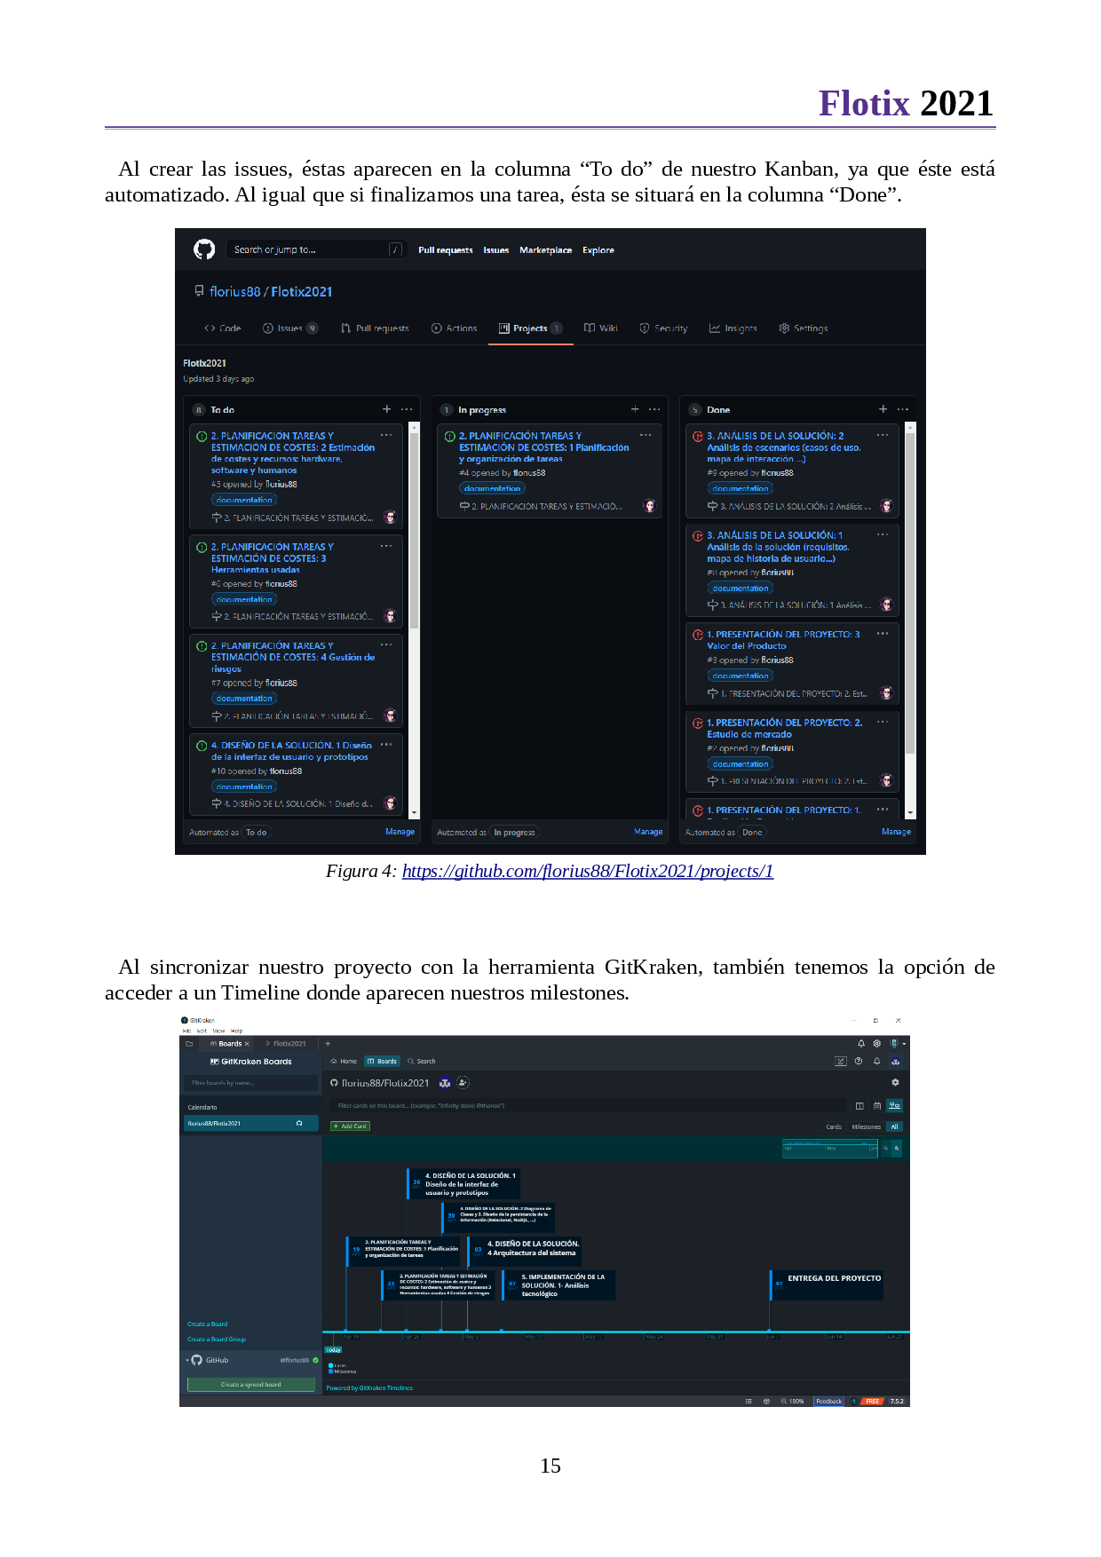Screen dimensions: 1101x1557
Task: Switch to the Code tab
Action: [x=223, y=328]
